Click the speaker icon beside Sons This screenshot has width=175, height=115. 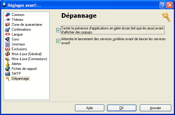8,39
